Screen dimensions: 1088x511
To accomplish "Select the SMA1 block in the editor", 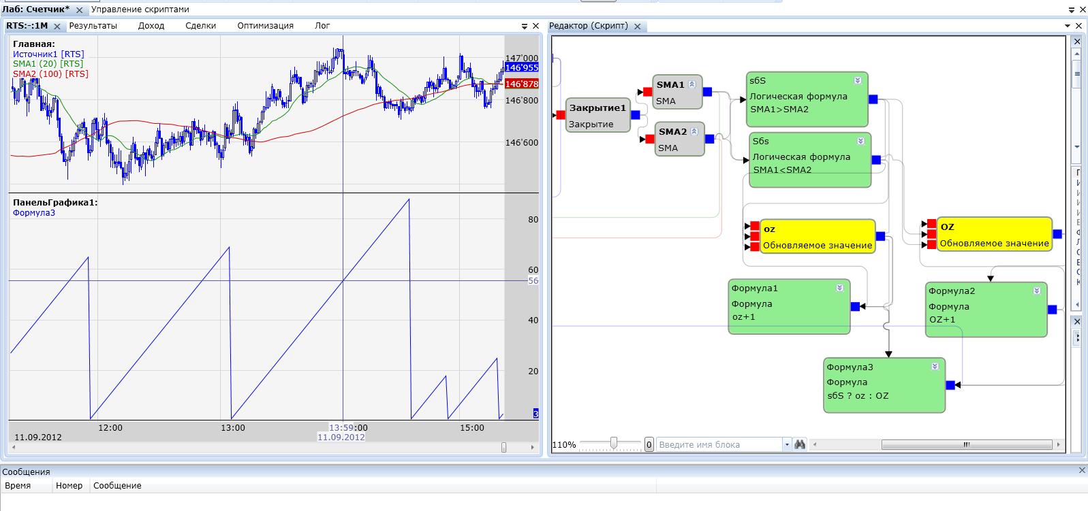I will [x=677, y=92].
